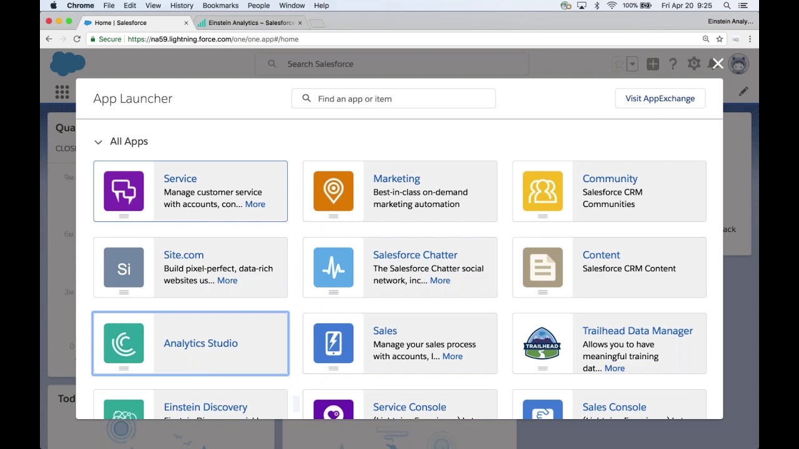Switch to the Einstein Analytics tab

250,22
